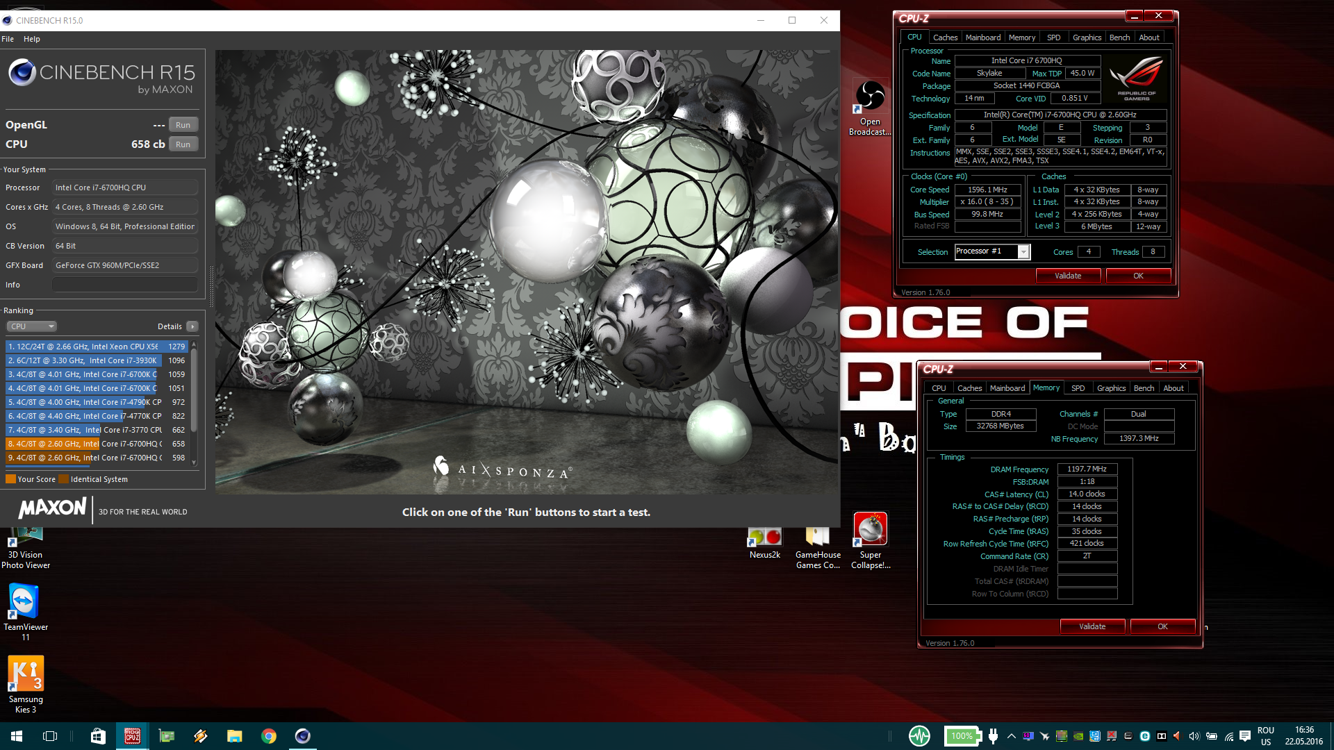Open the Wi-Fi network tray icon
1334x750 pixels.
(x=1228, y=736)
